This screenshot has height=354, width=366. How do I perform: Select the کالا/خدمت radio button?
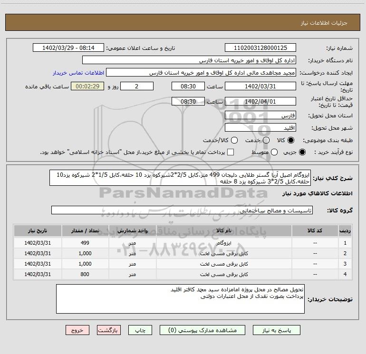(x=234, y=140)
